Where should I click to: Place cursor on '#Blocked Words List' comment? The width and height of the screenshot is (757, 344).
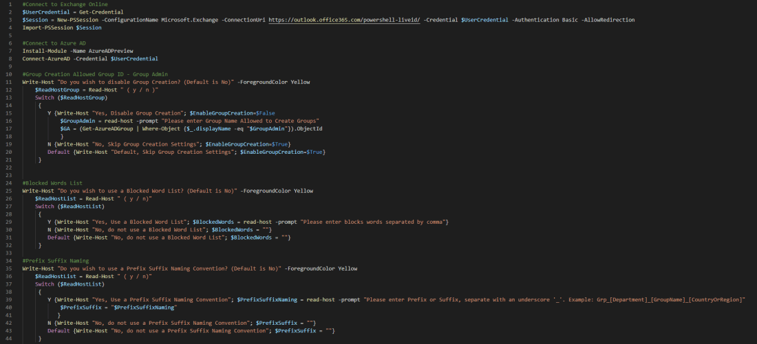pyautogui.click(x=52, y=183)
